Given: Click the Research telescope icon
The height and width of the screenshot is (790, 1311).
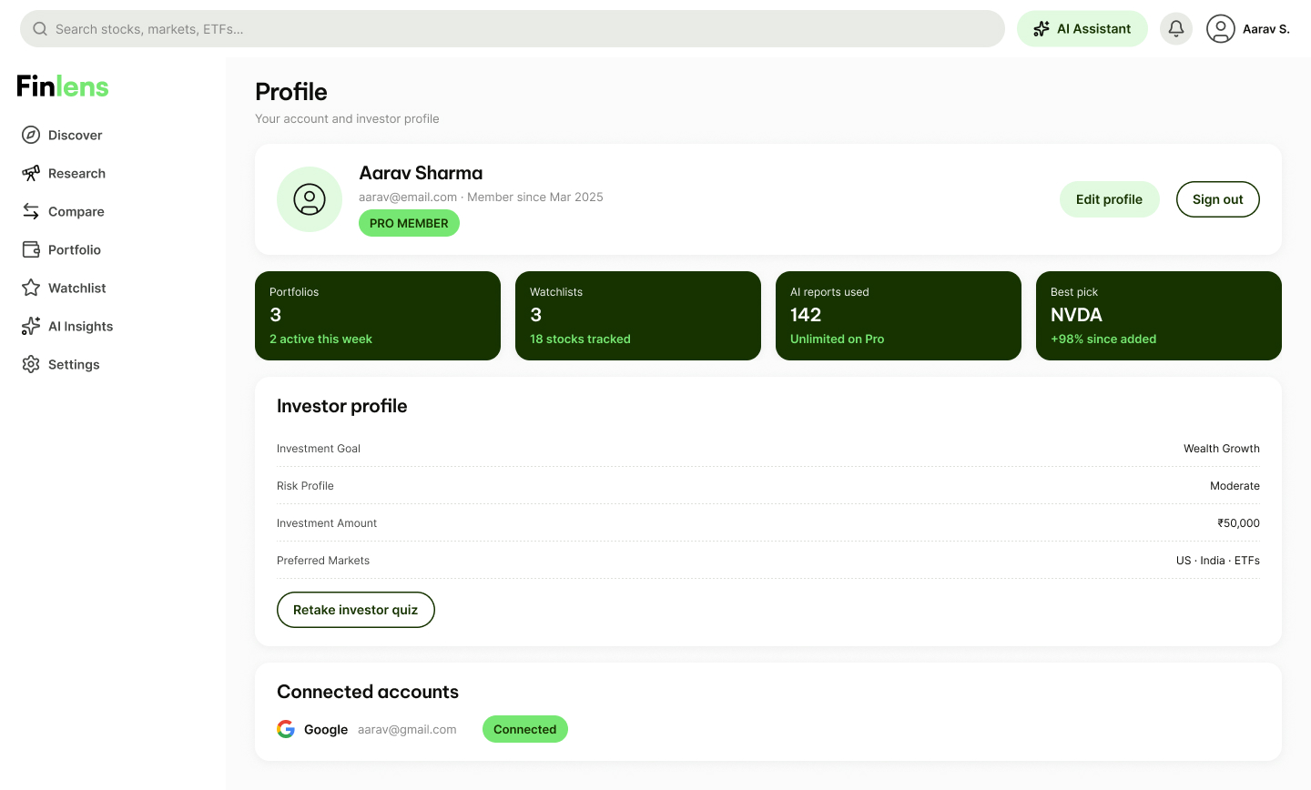Looking at the screenshot, I should point(31,173).
